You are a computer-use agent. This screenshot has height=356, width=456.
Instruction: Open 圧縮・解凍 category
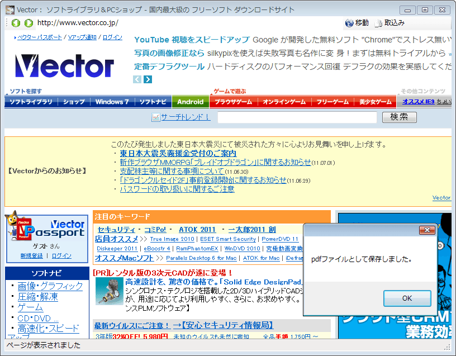click(x=38, y=297)
